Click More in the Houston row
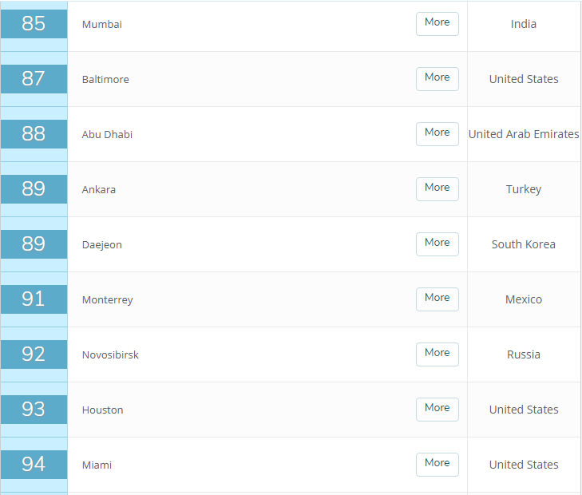The height and width of the screenshot is (495, 582). click(x=437, y=409)
